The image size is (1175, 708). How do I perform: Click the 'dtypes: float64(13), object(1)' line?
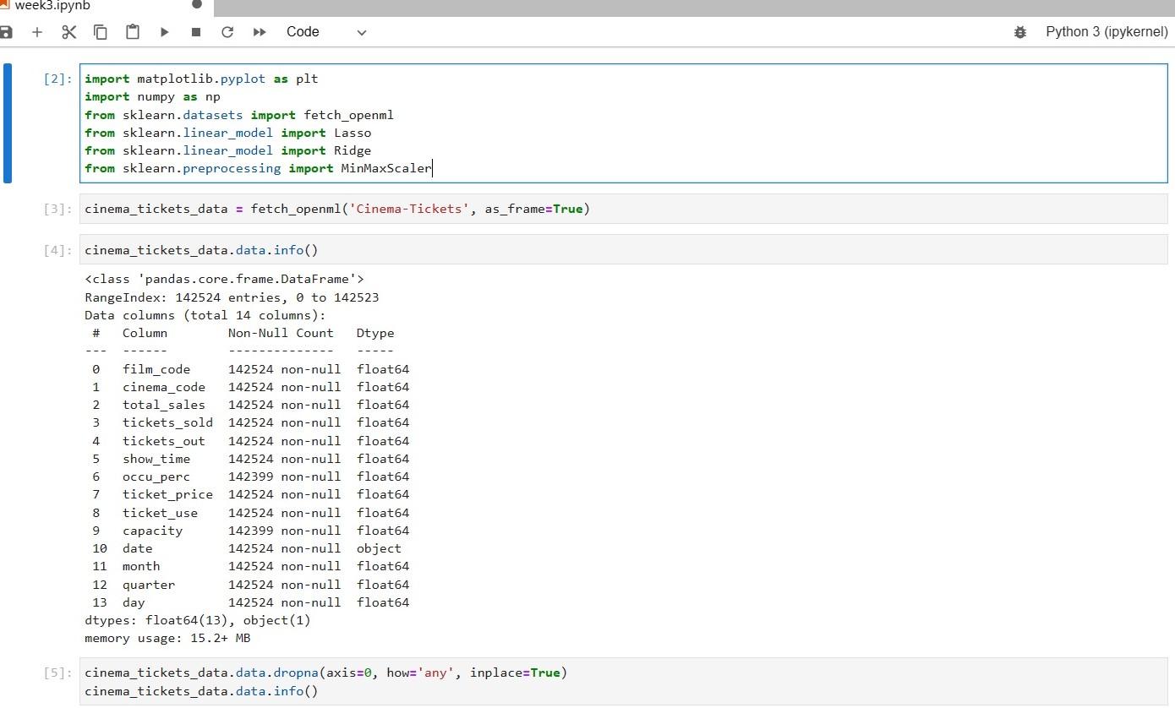[x=198, y=620]
